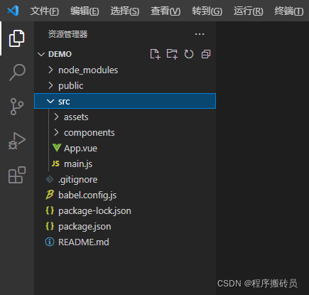Collapse all folders using the collapse icon
This screenshot has width=309, height=295.
206,54
